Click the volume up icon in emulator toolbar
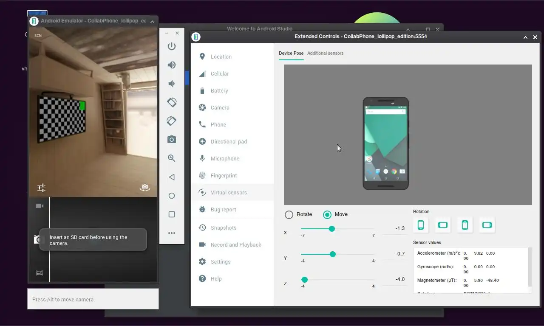Image resolution: width=544 pixels, height=326 pixels. point(172,65)
